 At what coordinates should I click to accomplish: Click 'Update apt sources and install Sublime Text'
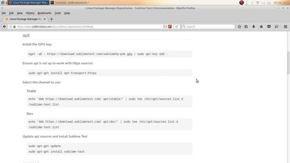pyautogui.click(x=55, y=136)
